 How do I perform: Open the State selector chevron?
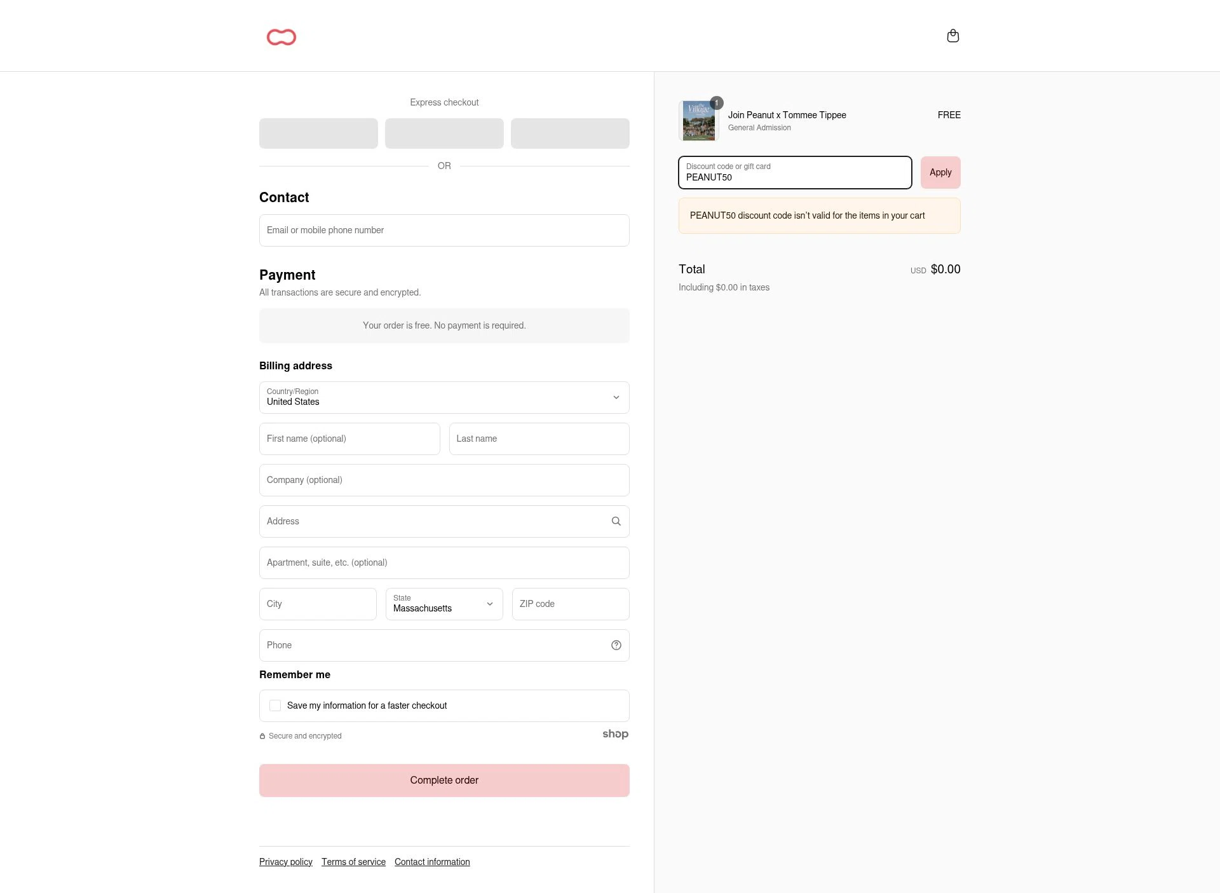[489, 604]
